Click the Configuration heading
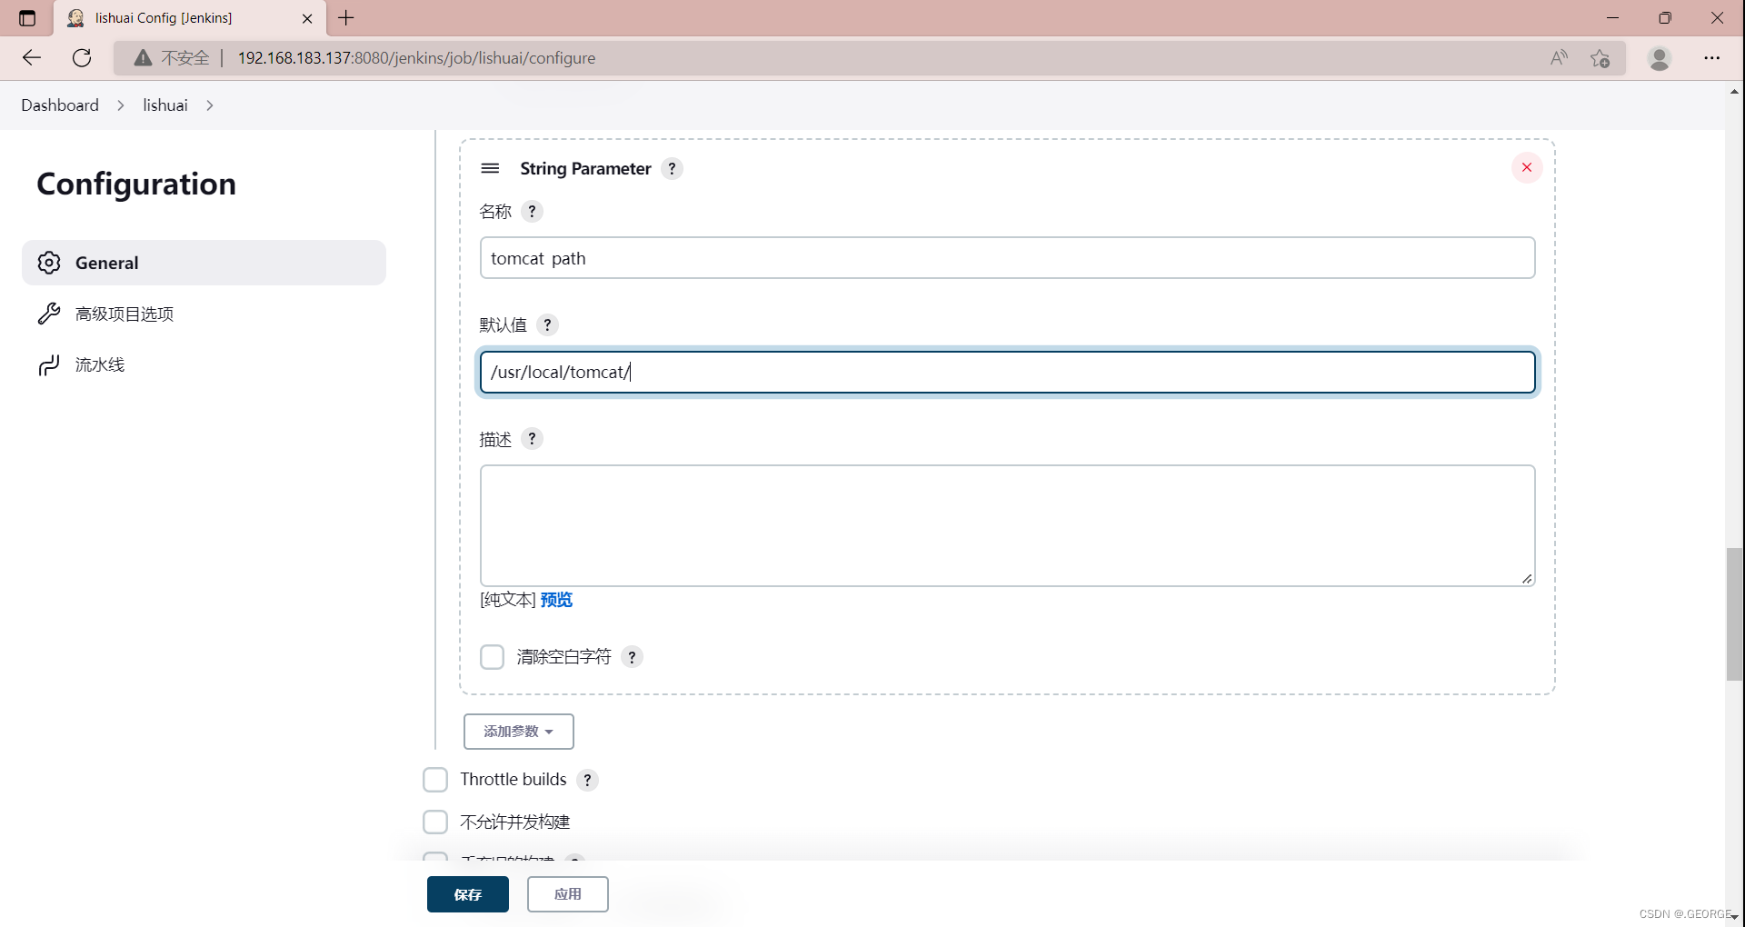The height and width of the screenshot is (927, 1745). (x=136, y=184)
